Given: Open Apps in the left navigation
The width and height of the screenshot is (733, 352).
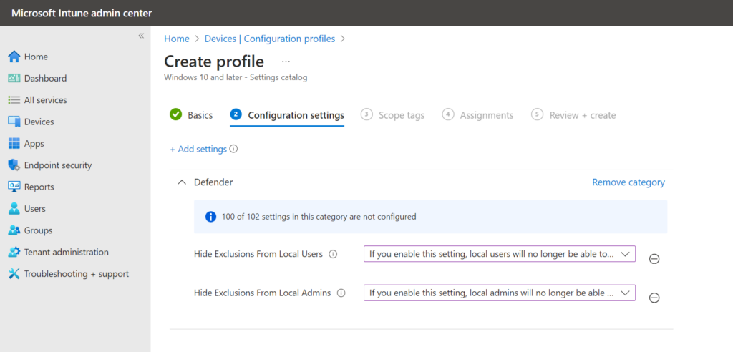Looking at the screenshot, I should pyautogui.click(x=34, y=144).
